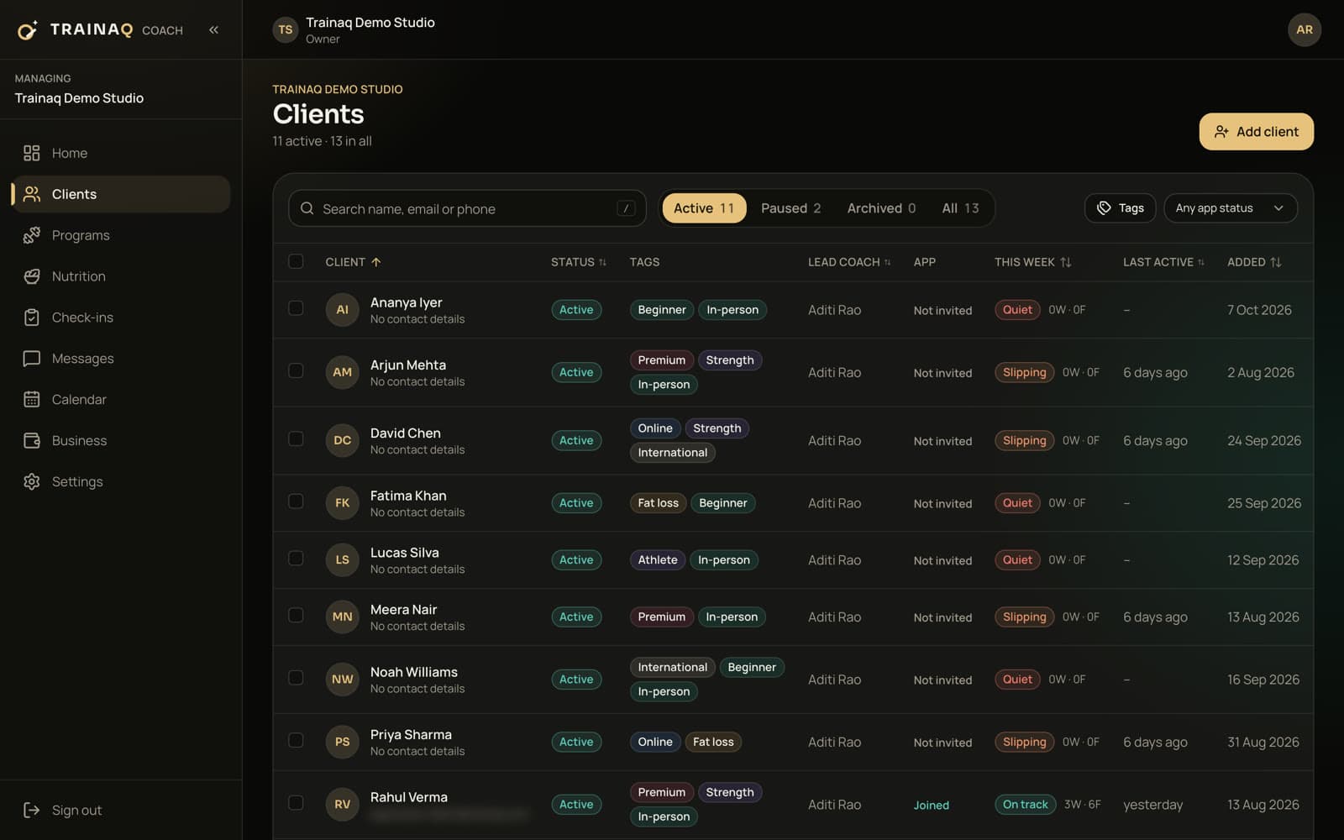Toggle the select-all clients checkbox
Viewport: 1344px width, 840px height.
coord(296,261)
